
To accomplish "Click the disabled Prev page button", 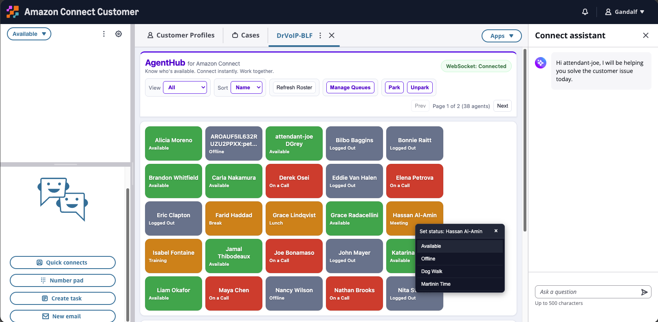I will point(420,106).
